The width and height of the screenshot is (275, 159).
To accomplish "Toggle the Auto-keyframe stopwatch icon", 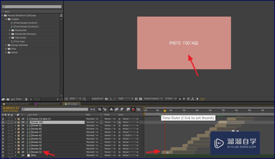I will (133, 110).
